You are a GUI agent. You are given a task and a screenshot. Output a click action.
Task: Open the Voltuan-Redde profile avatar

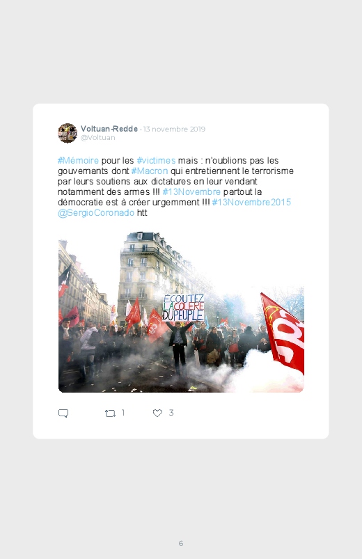tap(68, 133)
